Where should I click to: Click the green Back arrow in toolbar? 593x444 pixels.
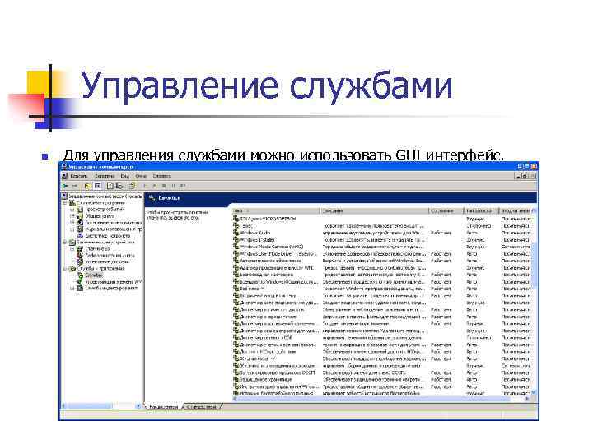[66, 186]
